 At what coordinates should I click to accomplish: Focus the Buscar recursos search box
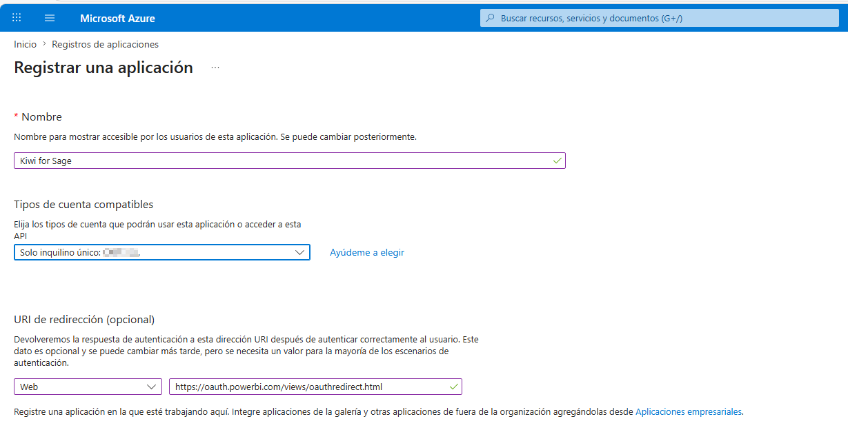tap(660, 18)
